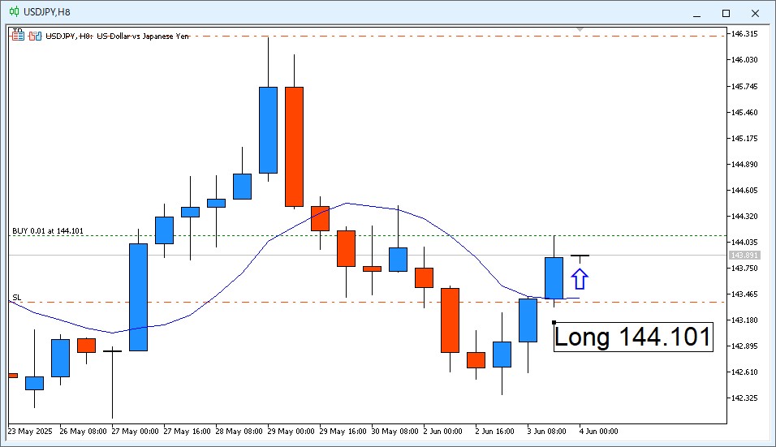Open the Depth of Market icon
Screen dimensions: 776x447
tap(18, 36)
